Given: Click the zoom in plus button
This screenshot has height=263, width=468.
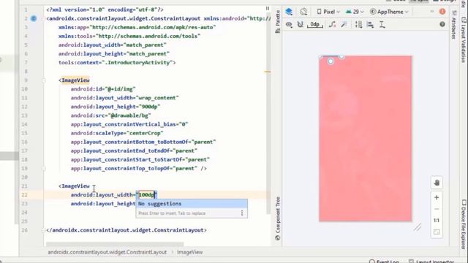Looking at the screenshot, I should 437,197.
